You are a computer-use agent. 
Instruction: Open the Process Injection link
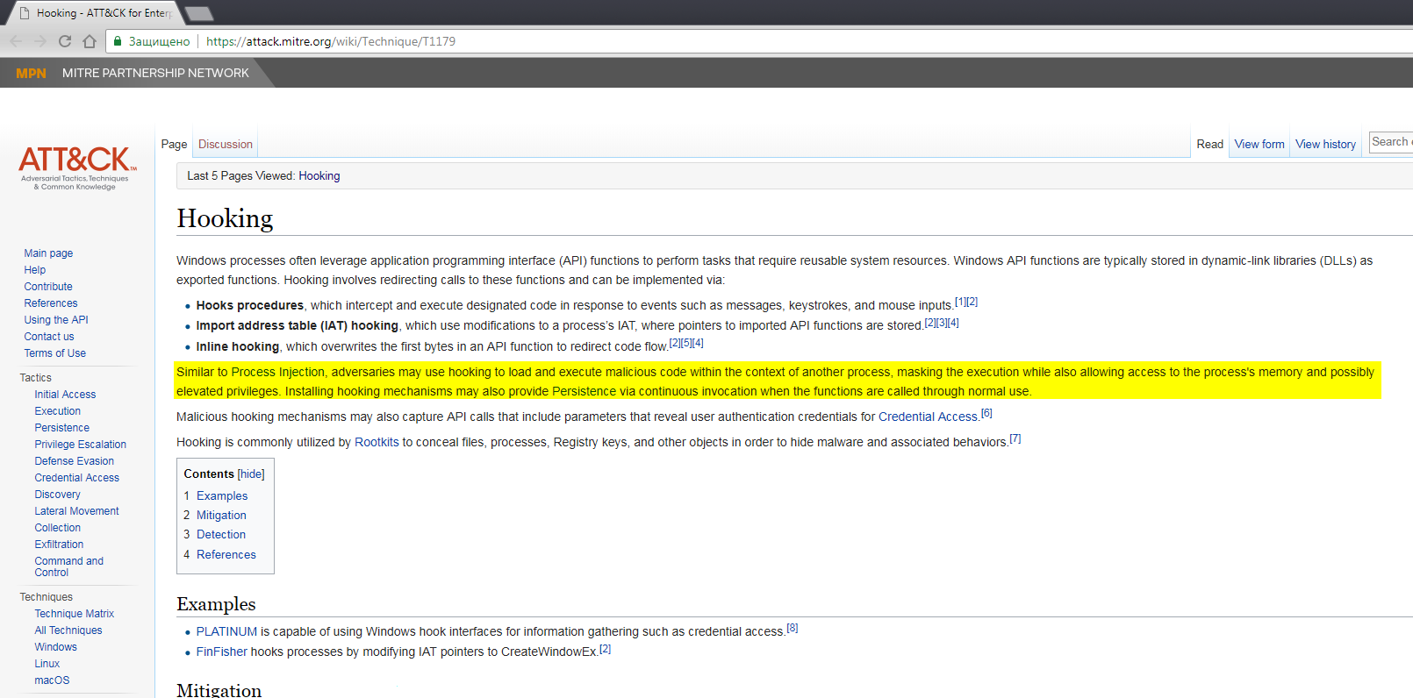(277, 373)
